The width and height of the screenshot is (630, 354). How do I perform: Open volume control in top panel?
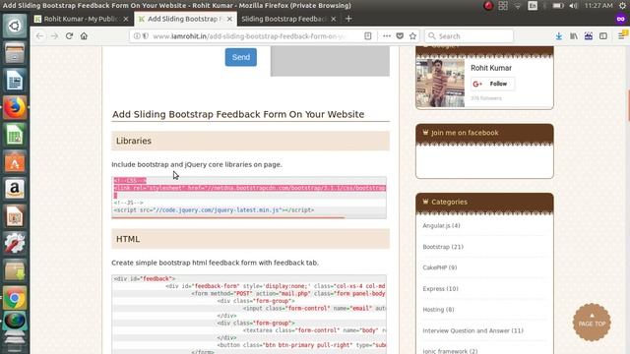[573, 6]
